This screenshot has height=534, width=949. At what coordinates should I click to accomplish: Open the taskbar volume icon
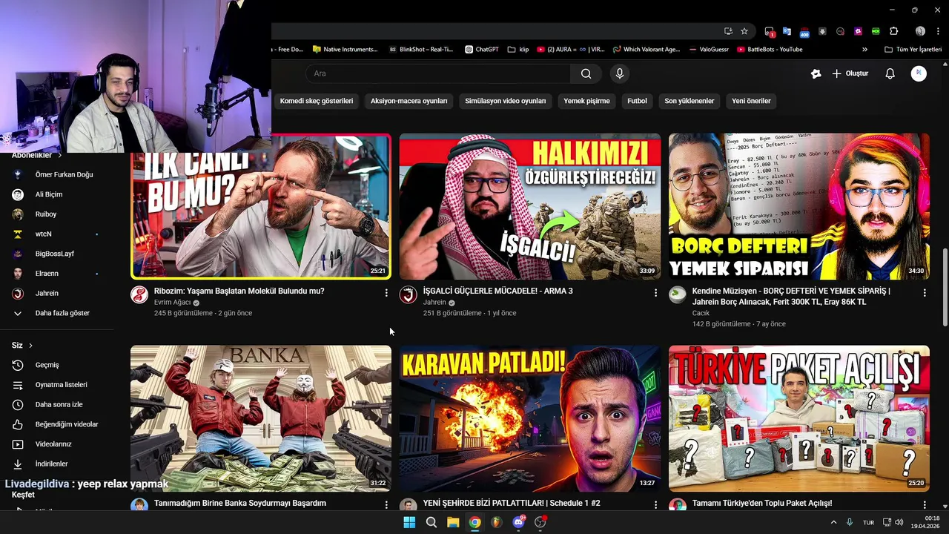[899, 522]
